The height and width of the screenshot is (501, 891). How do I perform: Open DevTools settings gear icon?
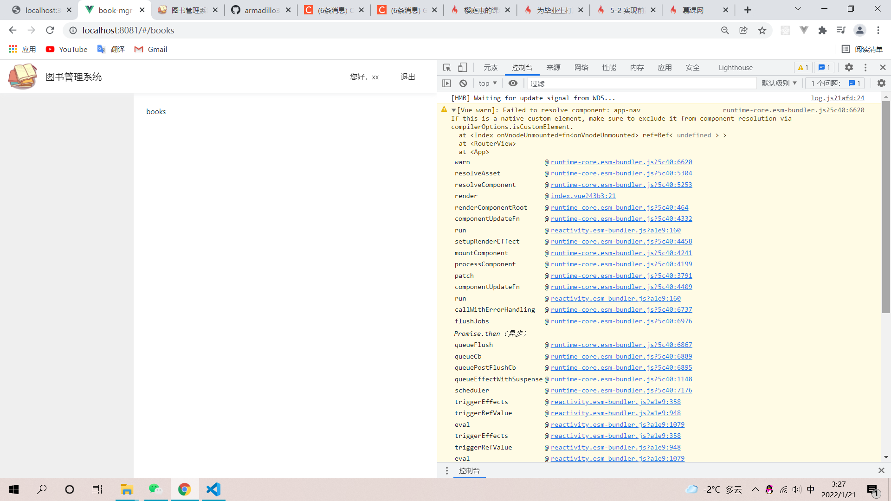pos(849,68)
